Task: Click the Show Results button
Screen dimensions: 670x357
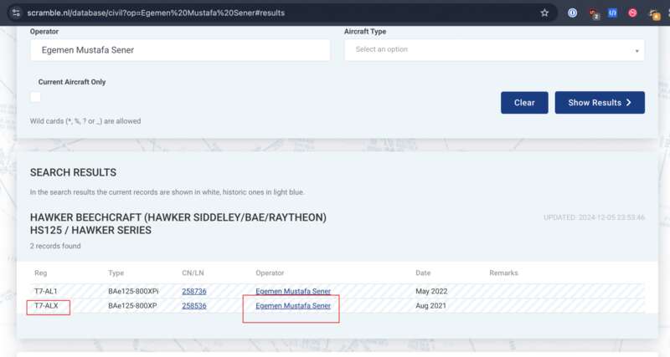Action: click(599, 103)
